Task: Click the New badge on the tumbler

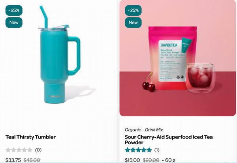Action: pos(14,22)
